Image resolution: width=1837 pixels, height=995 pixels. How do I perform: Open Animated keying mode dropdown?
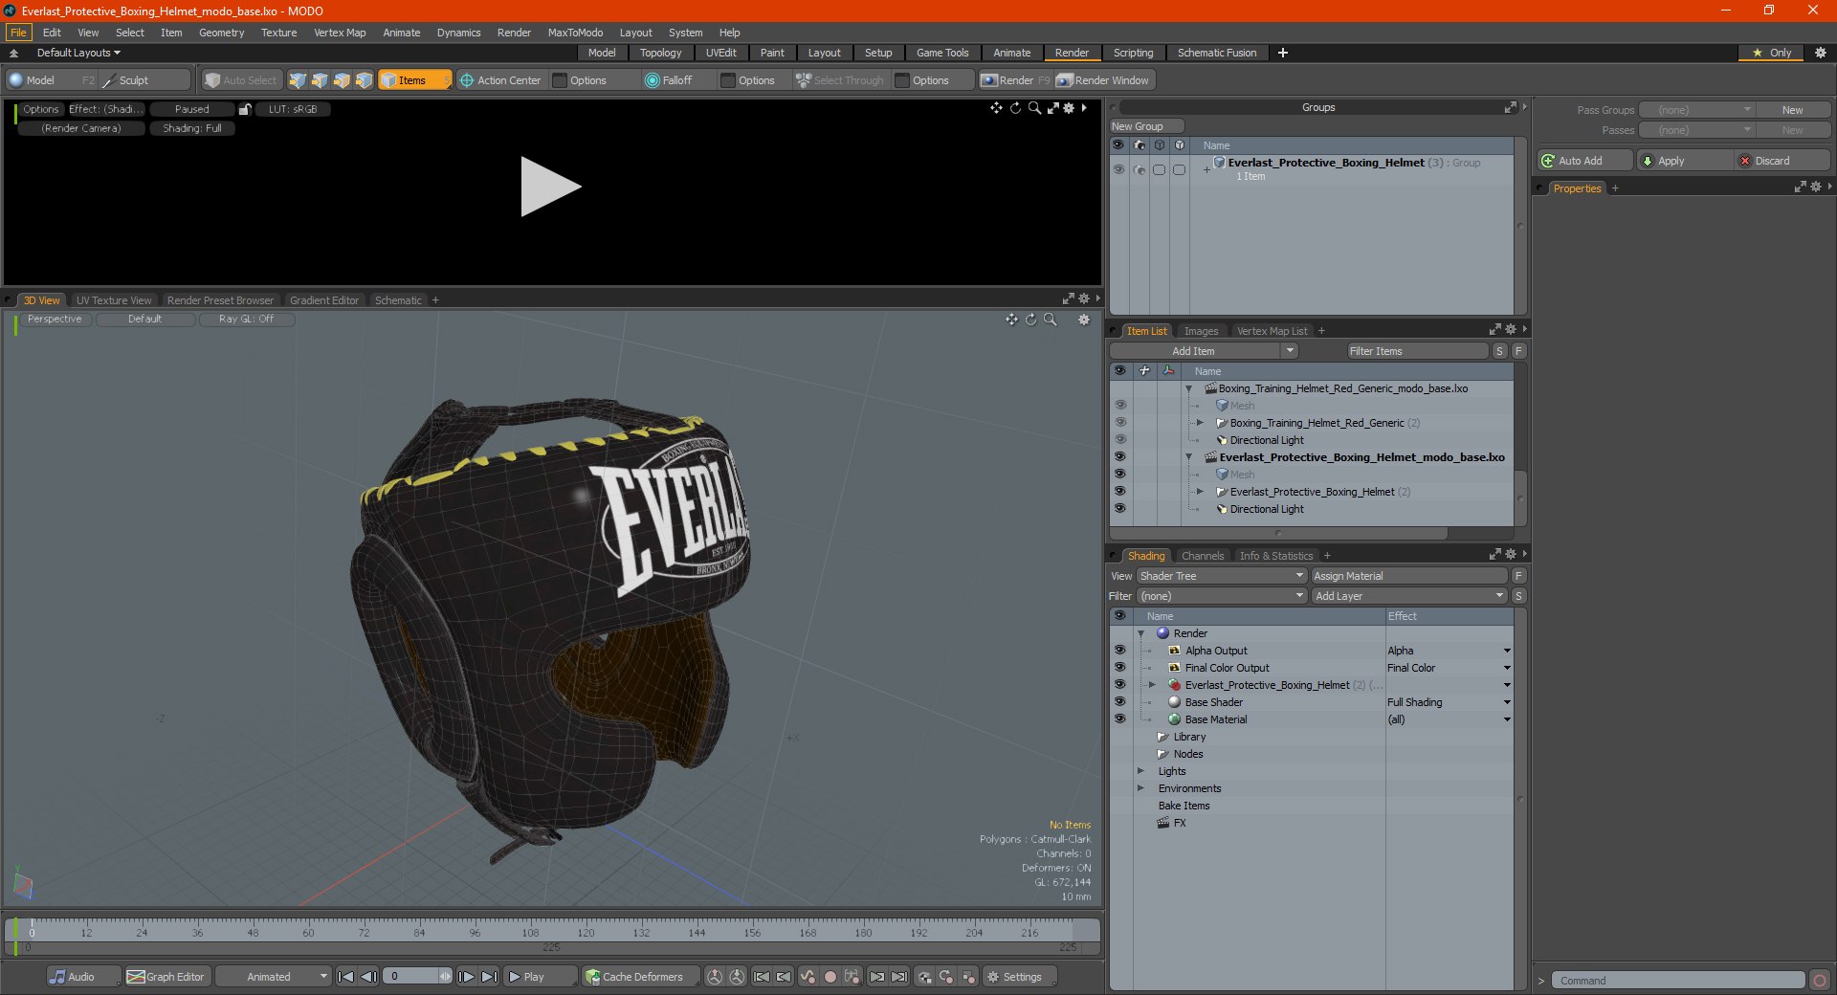tap(274, 977)
